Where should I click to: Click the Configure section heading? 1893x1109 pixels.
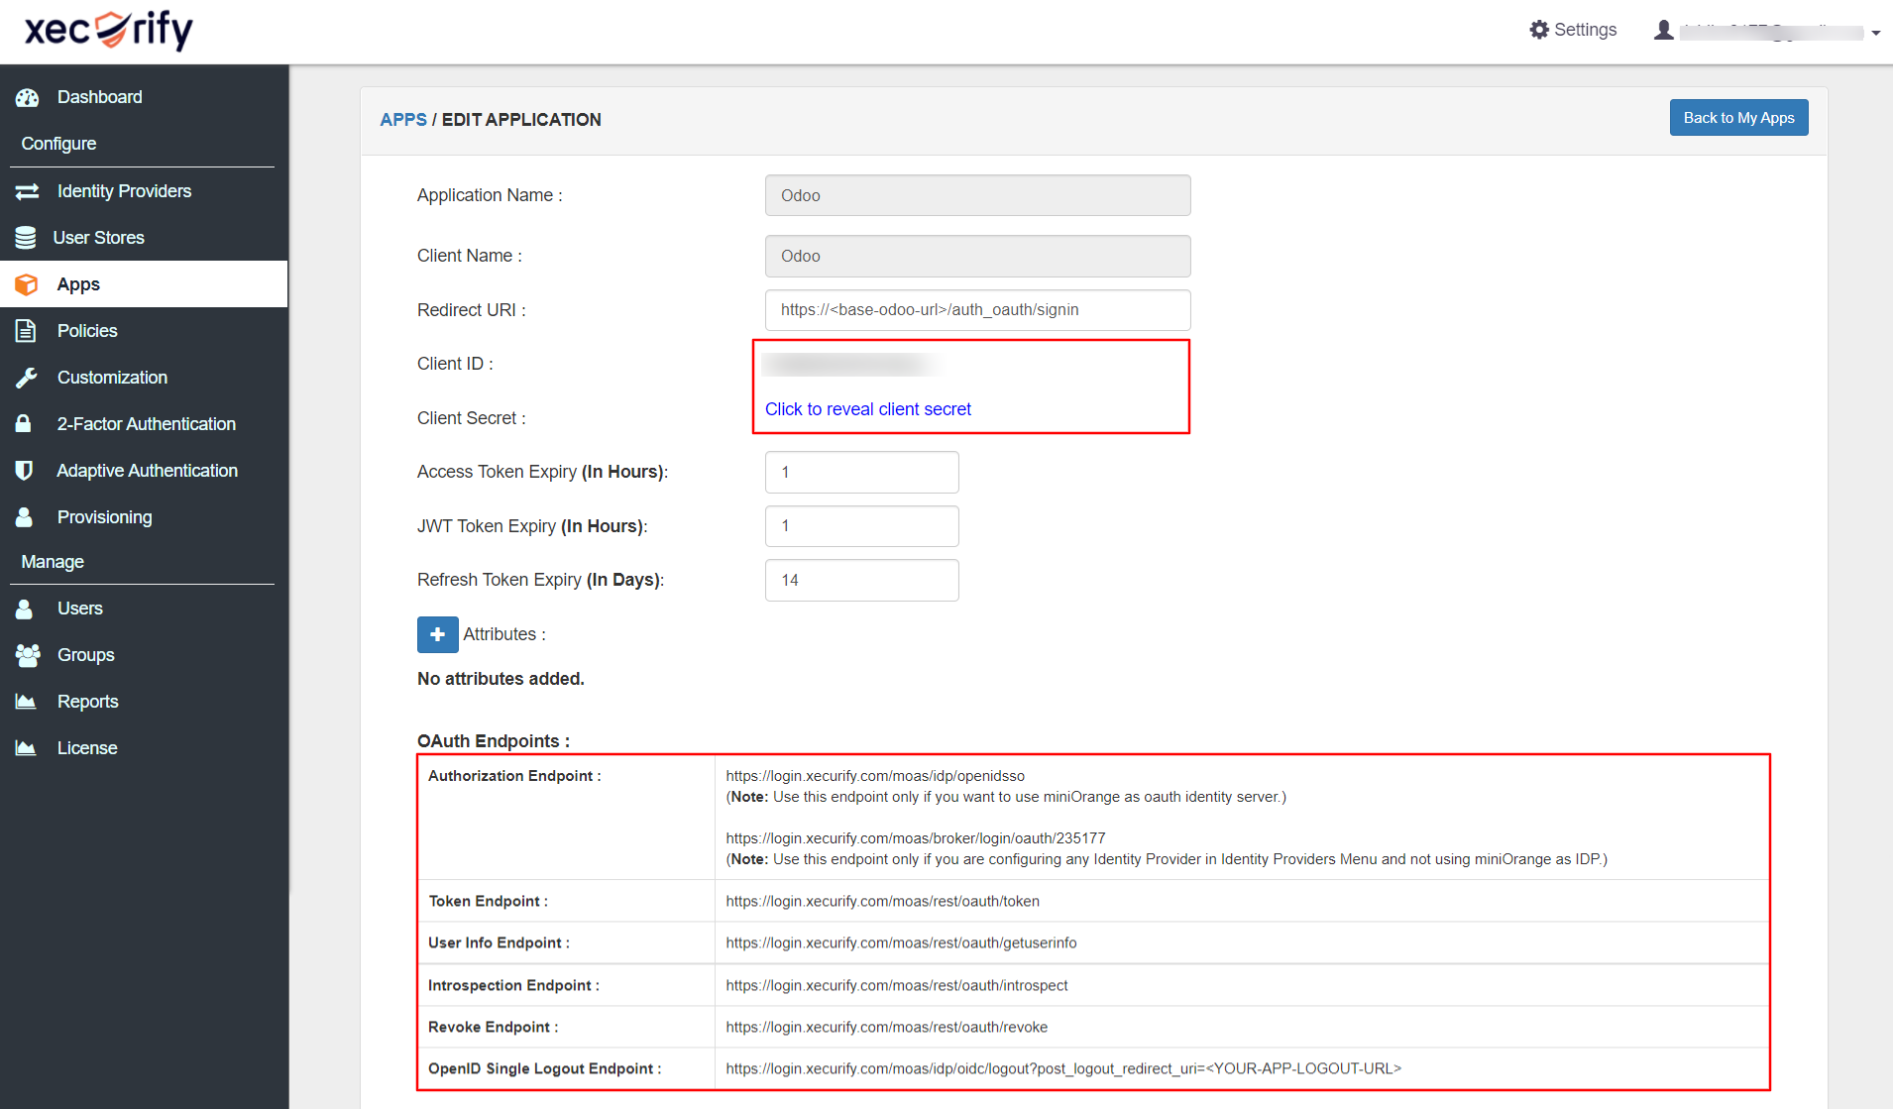pos(58,144)
